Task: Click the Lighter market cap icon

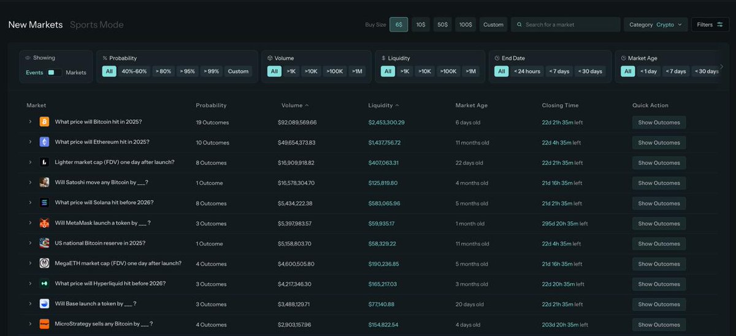Action: 44,162
